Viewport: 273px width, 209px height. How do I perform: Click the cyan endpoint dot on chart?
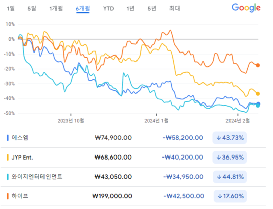tap(258, 106)
